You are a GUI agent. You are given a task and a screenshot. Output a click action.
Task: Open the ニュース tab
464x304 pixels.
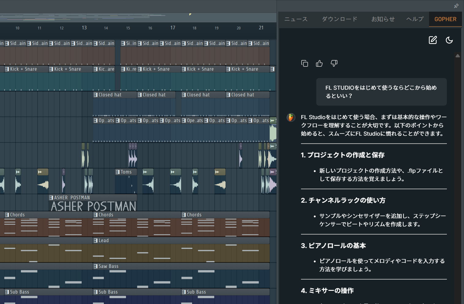pos(296,19)
